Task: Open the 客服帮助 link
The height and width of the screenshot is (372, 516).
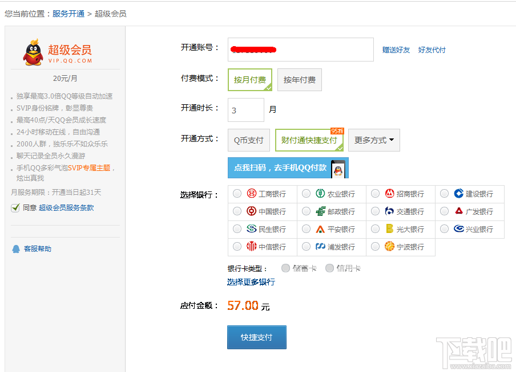Action: click(38, 249)
